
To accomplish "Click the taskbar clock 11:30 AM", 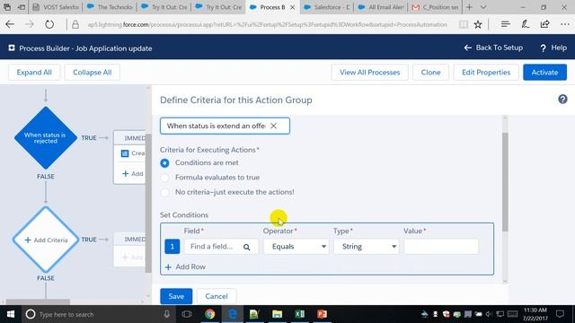I will 535,314.
